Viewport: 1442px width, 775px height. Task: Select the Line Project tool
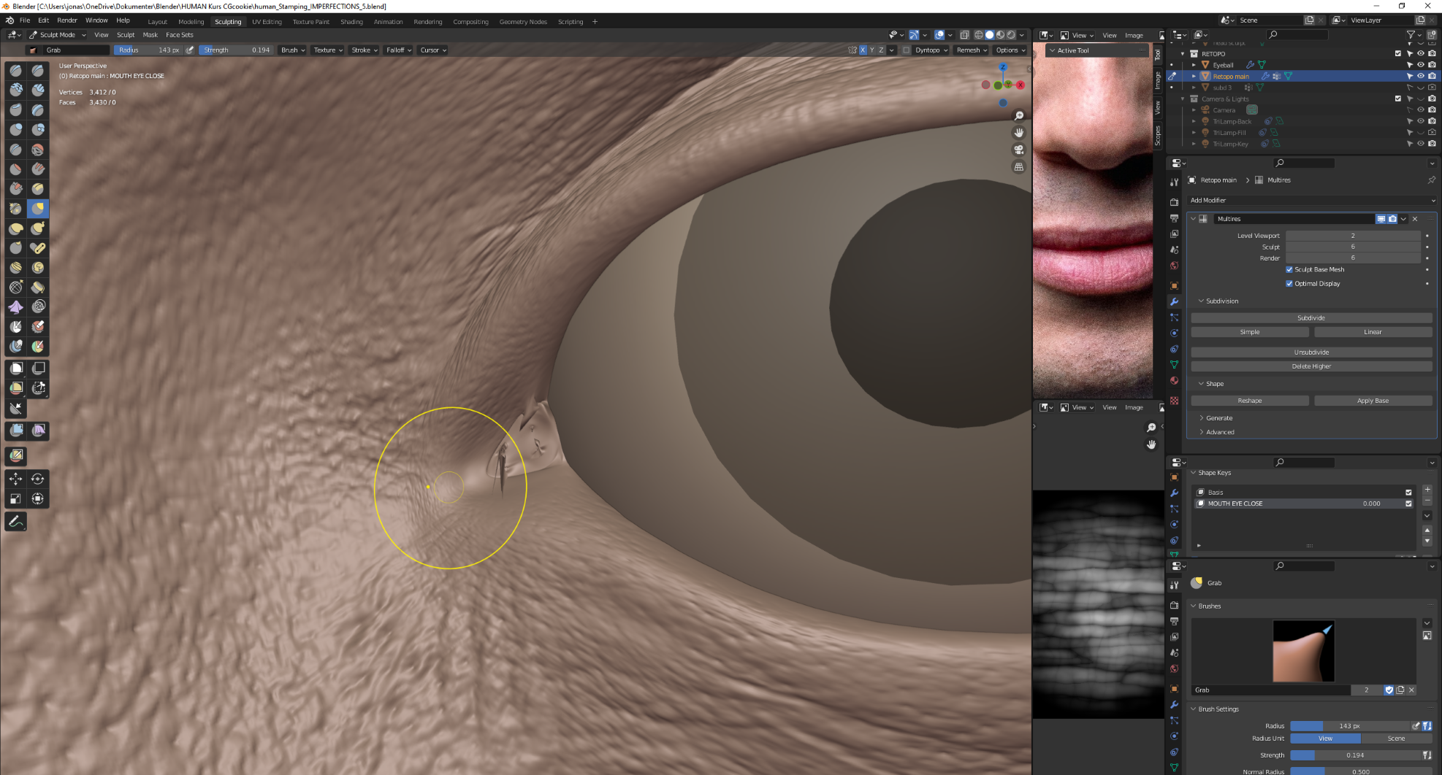[15, 409]
